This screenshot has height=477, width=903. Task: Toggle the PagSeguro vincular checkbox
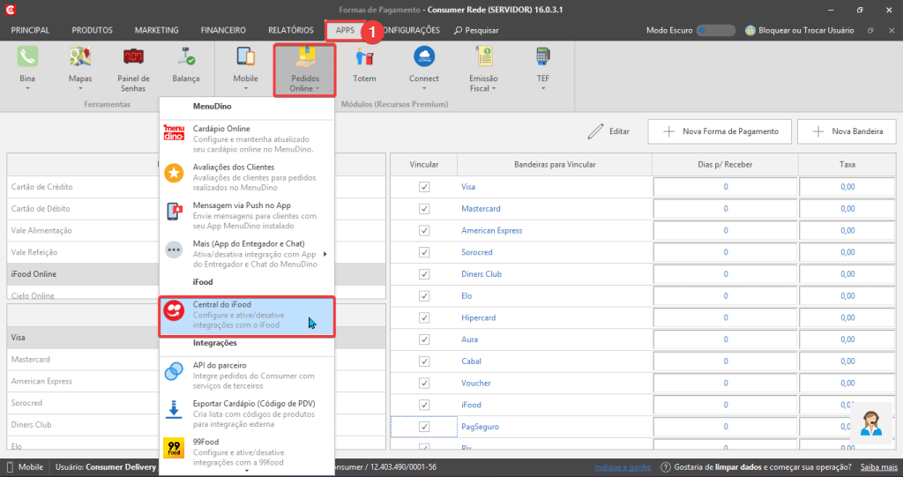(424, 427)
